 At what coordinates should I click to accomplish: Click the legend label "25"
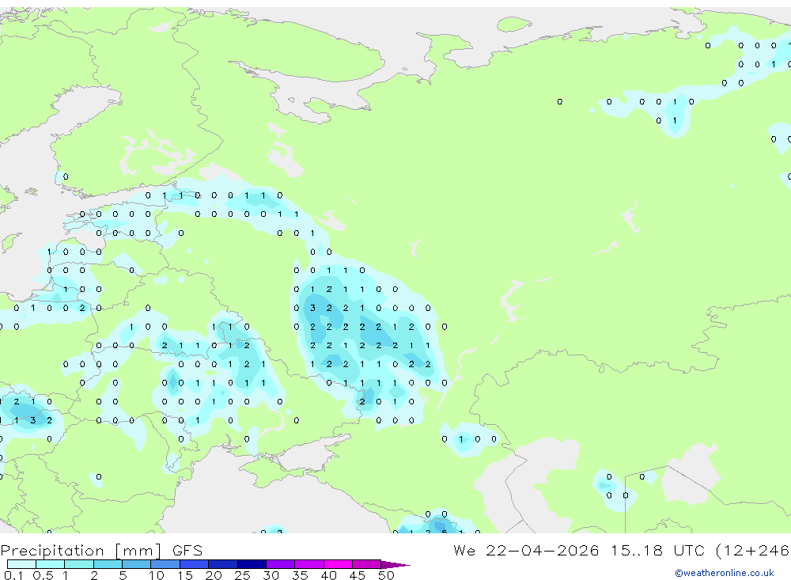tap(243, 575)
